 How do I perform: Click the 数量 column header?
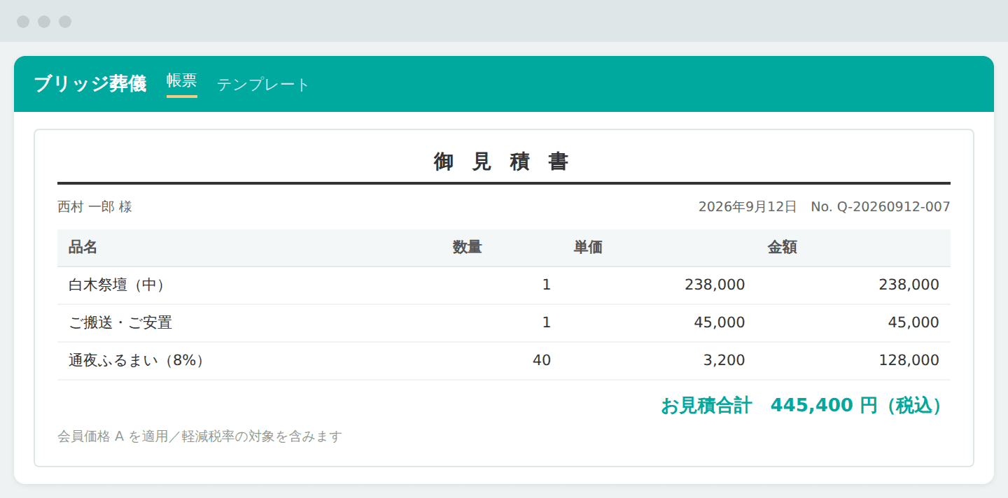(467, 248)
